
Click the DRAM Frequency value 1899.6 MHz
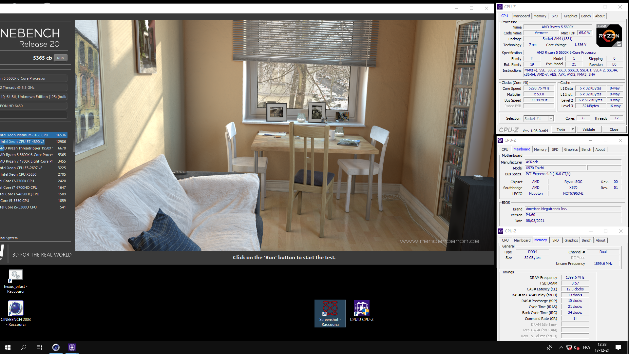point(575,278)
